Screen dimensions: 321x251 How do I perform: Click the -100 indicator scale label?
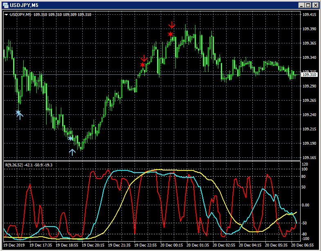[x=305, y=239]
